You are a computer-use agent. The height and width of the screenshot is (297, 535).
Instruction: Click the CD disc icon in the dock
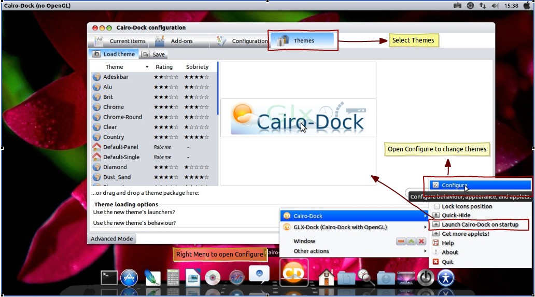click(x=213, y=278)
